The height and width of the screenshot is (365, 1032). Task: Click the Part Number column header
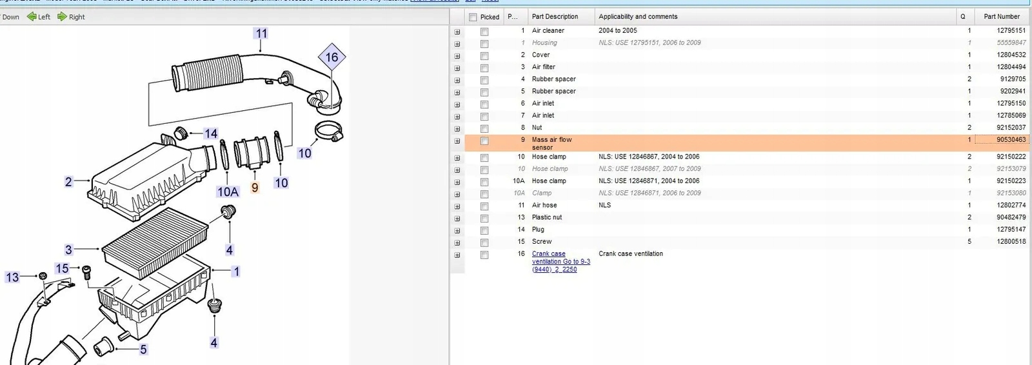(x=1002, y=17)
